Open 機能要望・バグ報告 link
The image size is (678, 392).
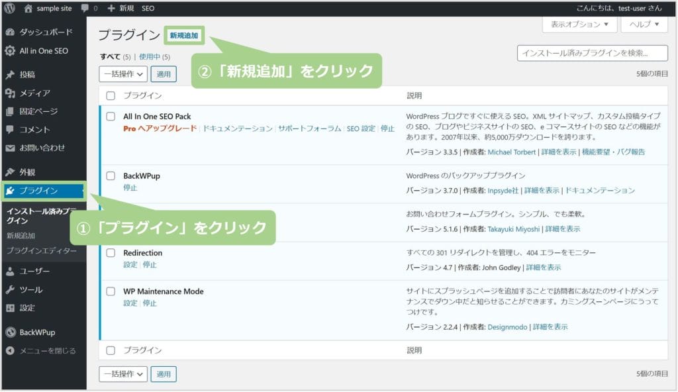coord(613,152)
